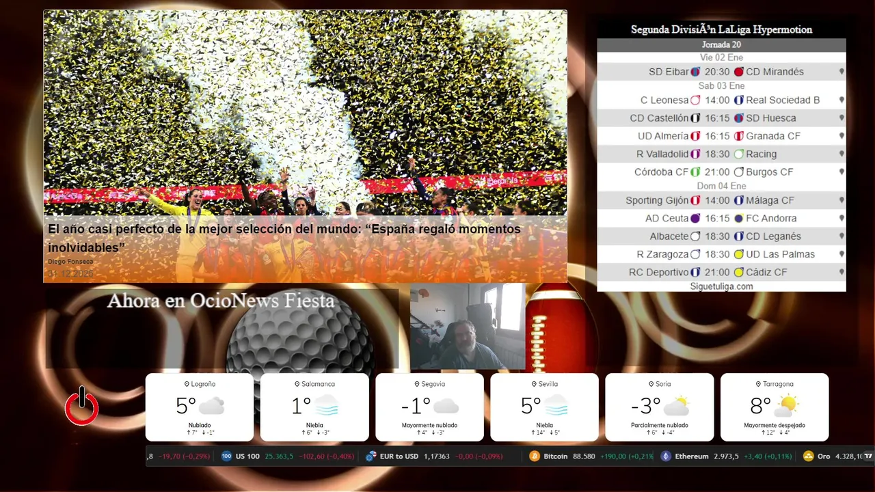875x492 pixels.
Task: Click the Bitcoin price 88.580
Action: (584, 456)
